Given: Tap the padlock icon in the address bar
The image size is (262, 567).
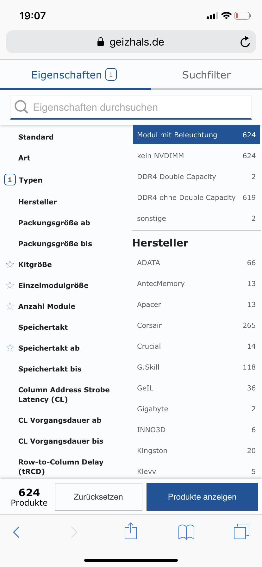Looking at the screenshot, I should (100, 41).
